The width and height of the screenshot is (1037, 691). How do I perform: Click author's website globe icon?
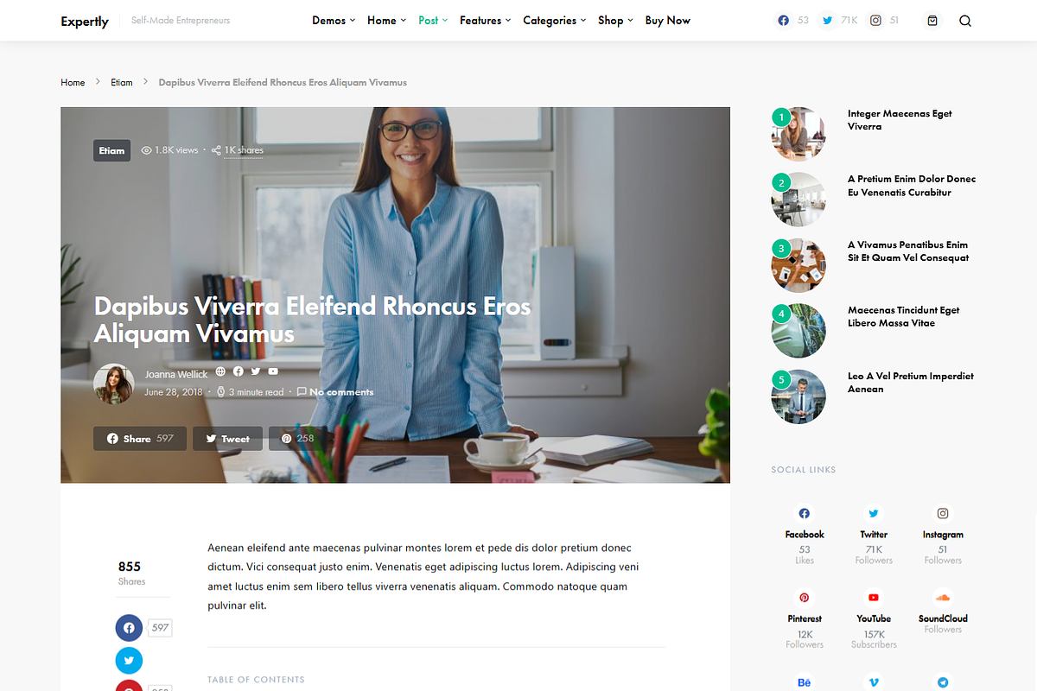coord(220,371)
